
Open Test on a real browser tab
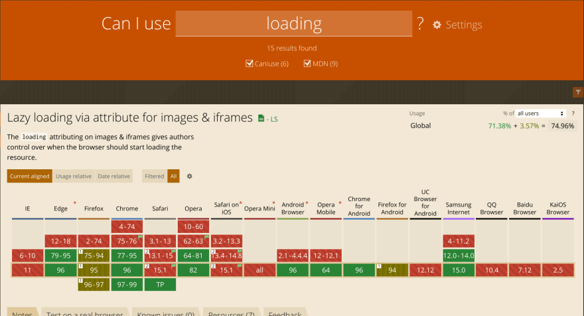tap(84, 312)
